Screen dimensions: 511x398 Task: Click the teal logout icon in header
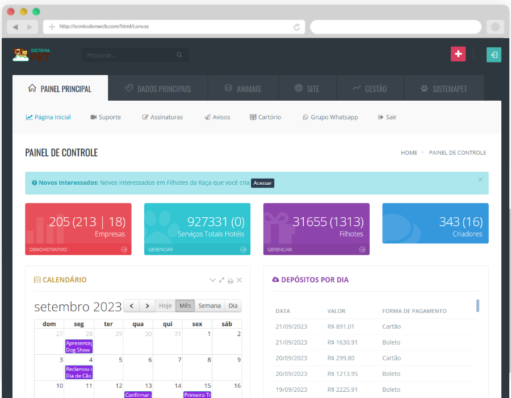point(494,55)
